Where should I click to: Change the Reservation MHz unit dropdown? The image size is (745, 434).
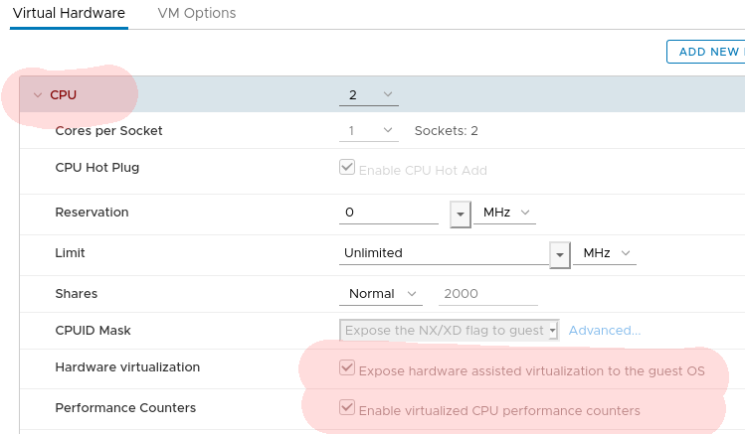(504, 213)
